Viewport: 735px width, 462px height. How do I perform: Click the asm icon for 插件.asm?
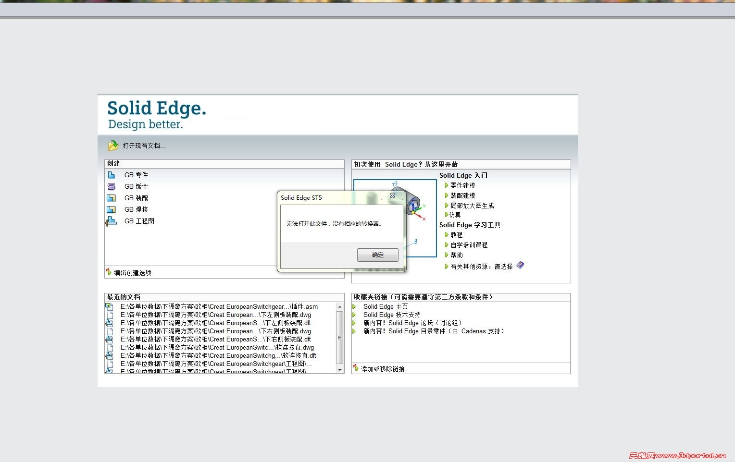click(x=109, y=306)
